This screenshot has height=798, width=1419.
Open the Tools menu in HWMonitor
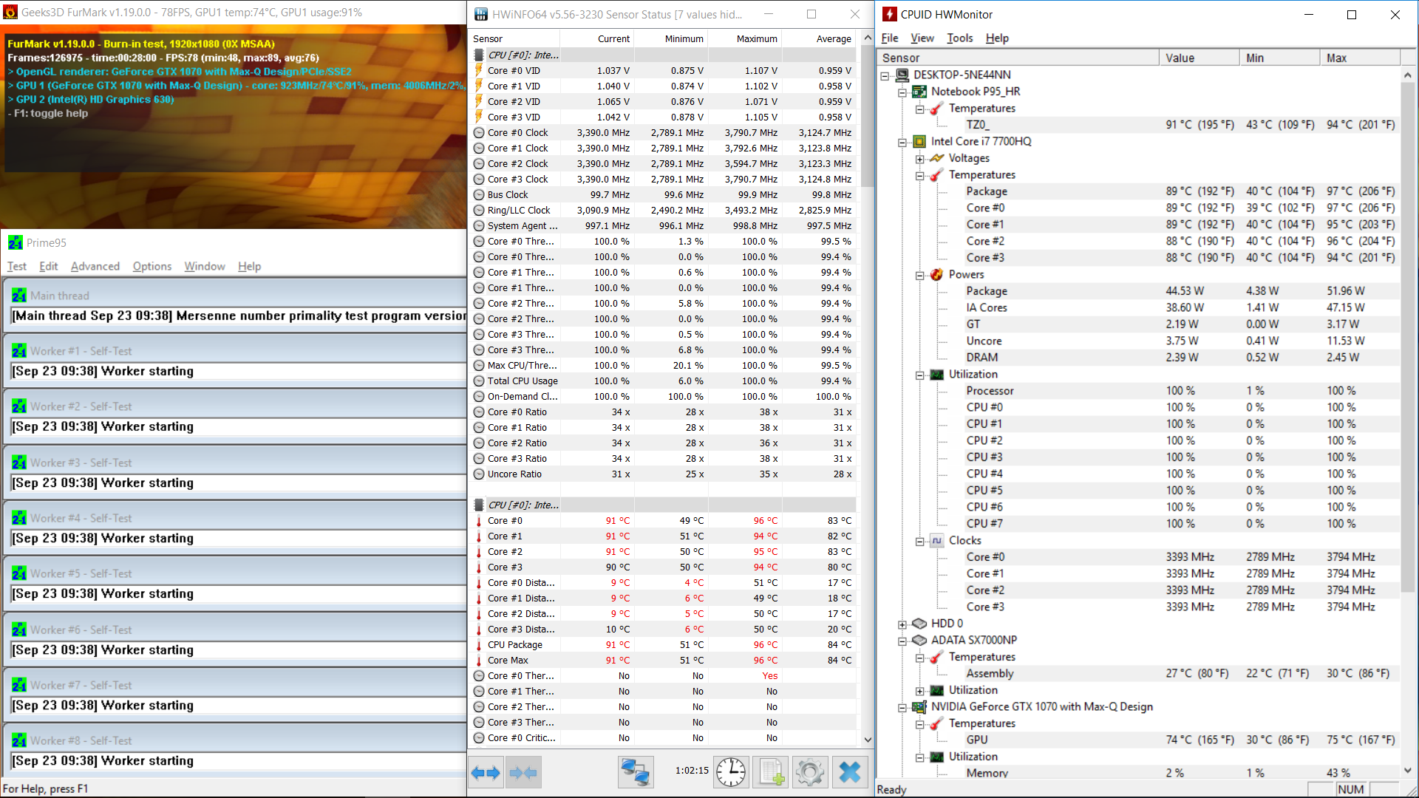[960, 38]
